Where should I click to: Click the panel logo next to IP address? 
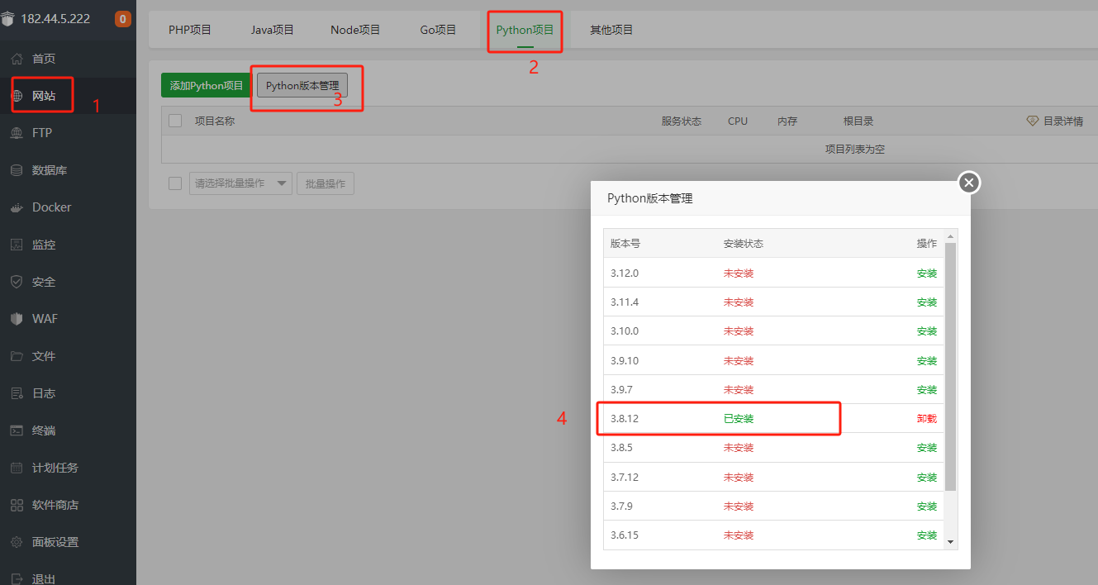7,19
